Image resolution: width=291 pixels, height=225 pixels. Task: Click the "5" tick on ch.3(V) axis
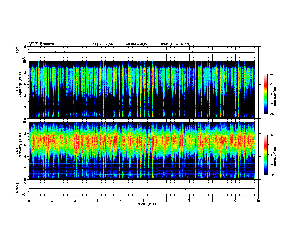coord(25,183)
